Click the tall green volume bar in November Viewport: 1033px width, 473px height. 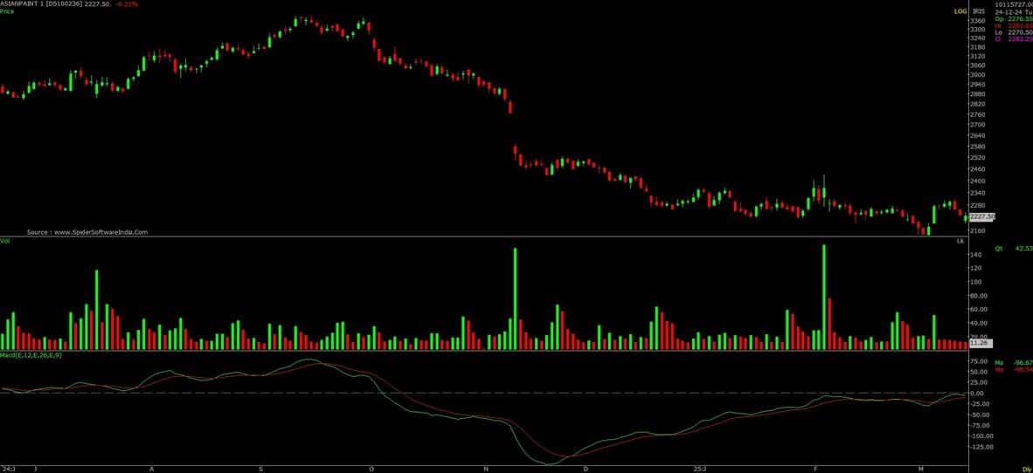(x=515, y=298)
